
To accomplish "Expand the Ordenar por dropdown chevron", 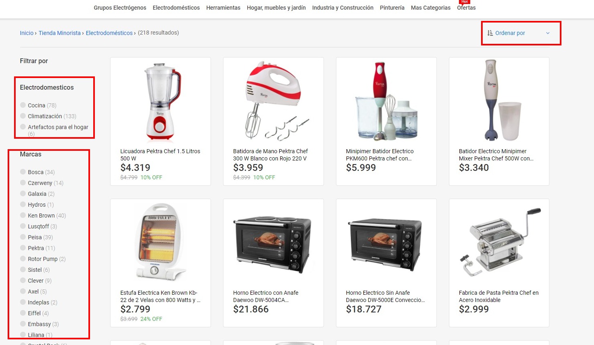I will pos(547,33).
